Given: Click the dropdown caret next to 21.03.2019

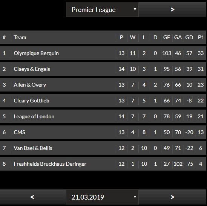Looking at the screenshot, I should tap(135, 197).
